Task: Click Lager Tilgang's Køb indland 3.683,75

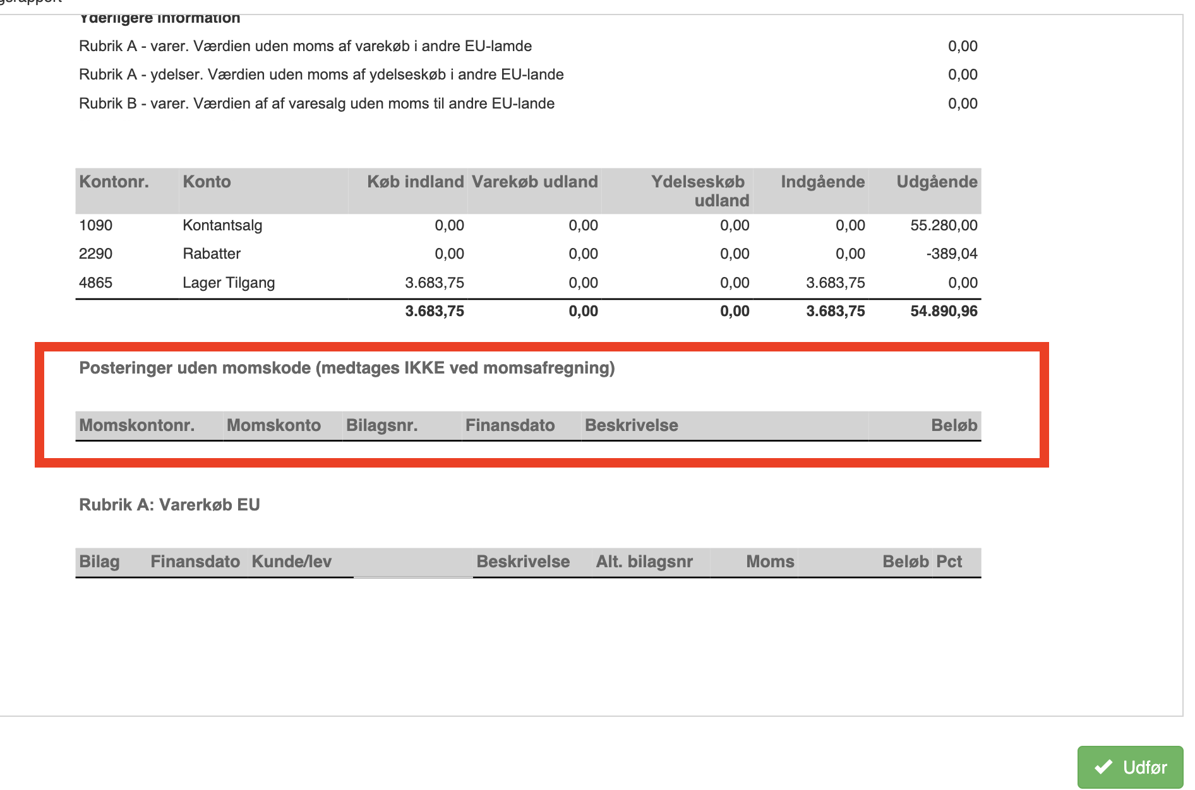Action: (435, 283)
